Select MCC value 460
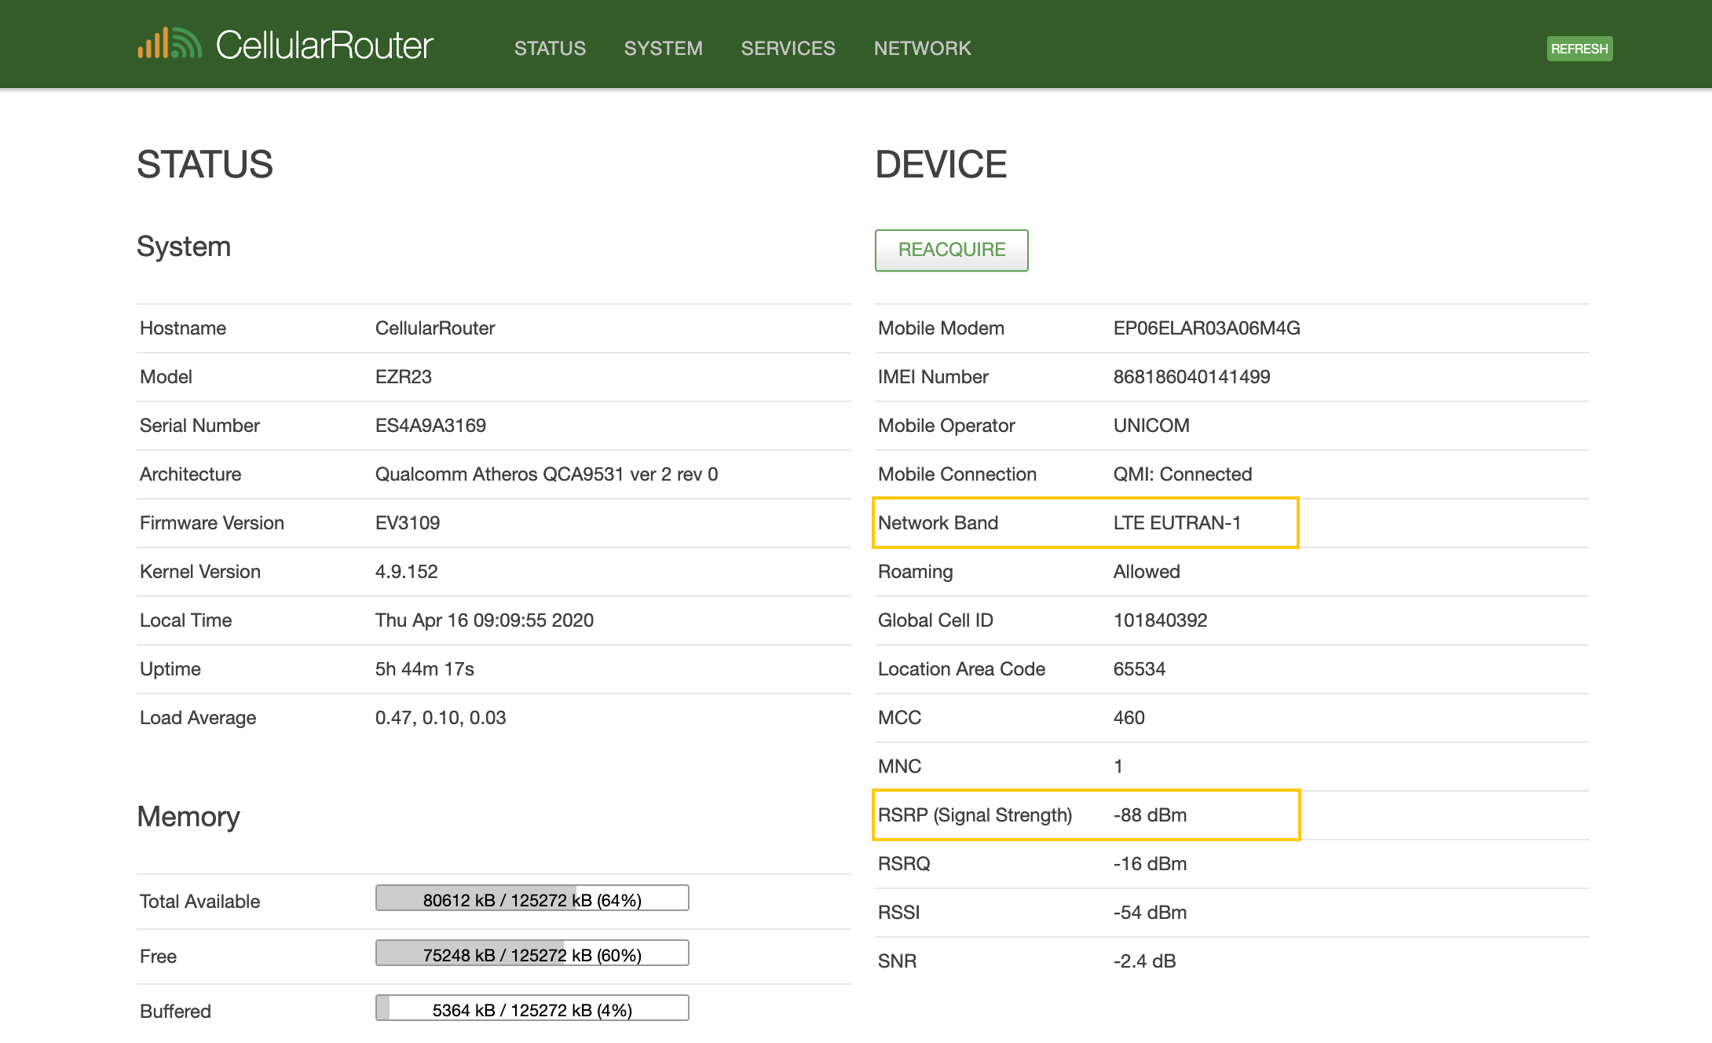 tap(1129, 718)
